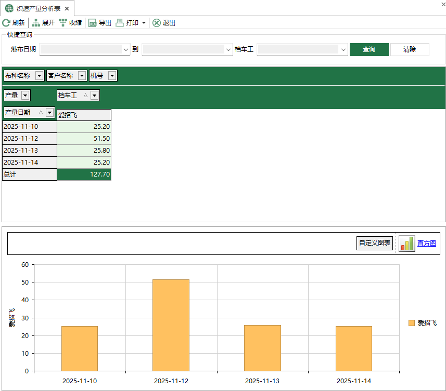Viewport: 446px width, 391px height.
Task: Click the 收缩 collapse icon
Action: 63,23
